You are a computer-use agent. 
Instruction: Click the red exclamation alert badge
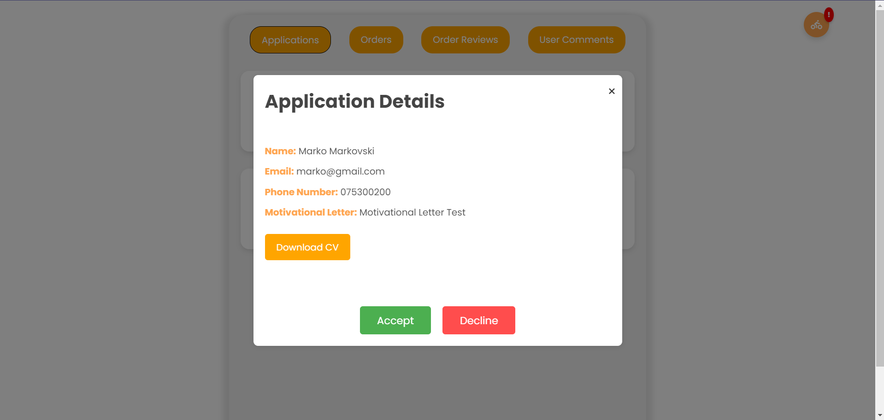(x=829, y=15)
